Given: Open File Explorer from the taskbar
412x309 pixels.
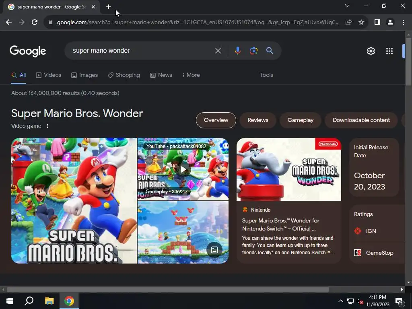Looking at the screenshot, I should click(49, 301).
